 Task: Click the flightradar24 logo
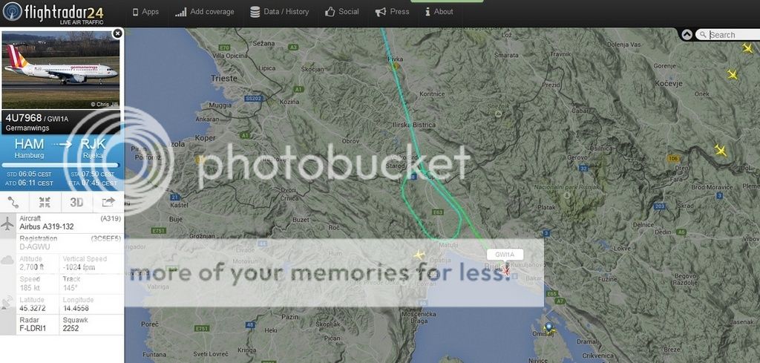(x=53, y=13)
